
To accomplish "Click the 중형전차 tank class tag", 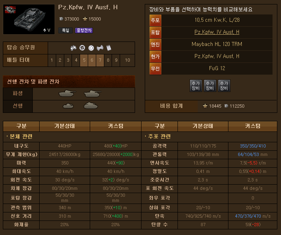I will pos(84,30).
